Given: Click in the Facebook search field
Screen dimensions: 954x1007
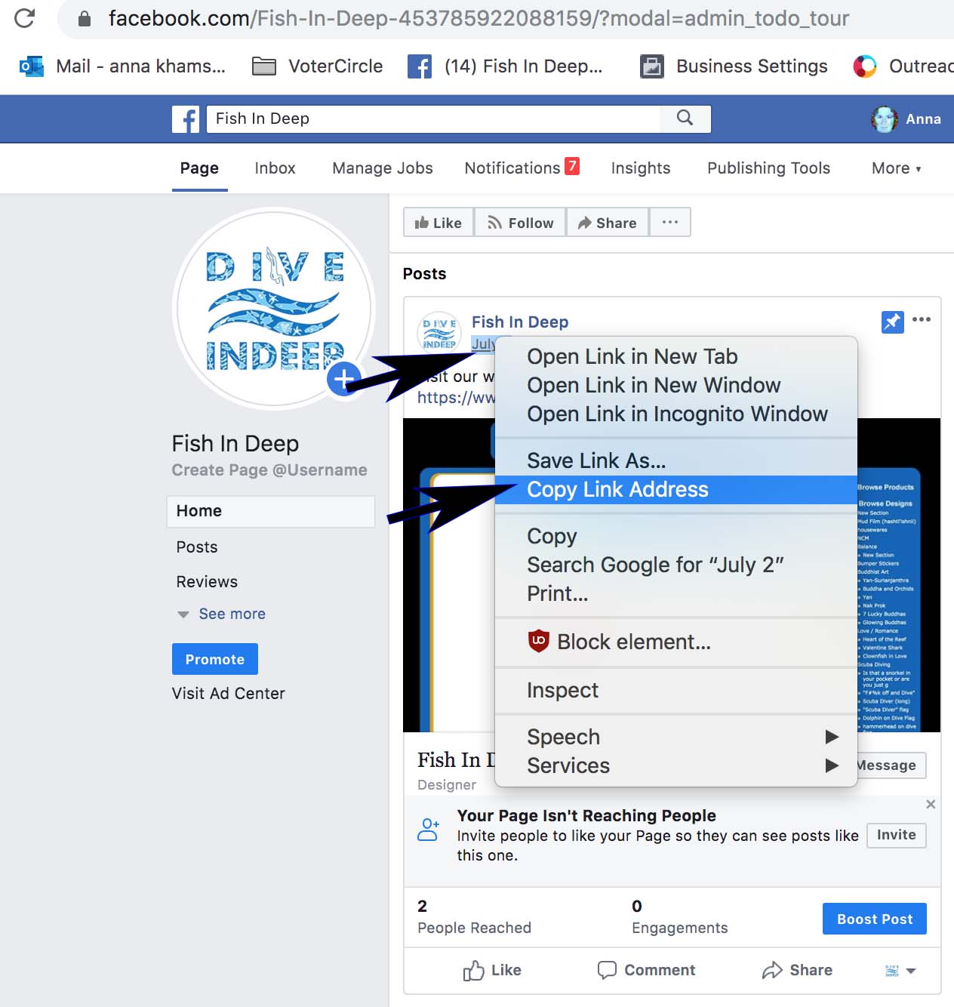Looking at the screenshot, I should pyautogui.click(x=434, y=119).
